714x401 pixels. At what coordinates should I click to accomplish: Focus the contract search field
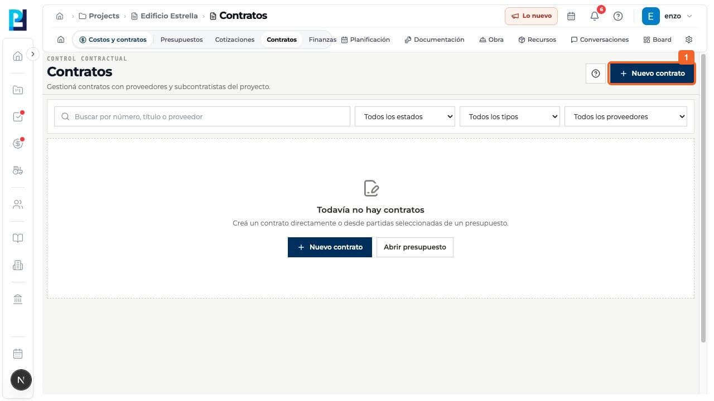click(202, 116)
